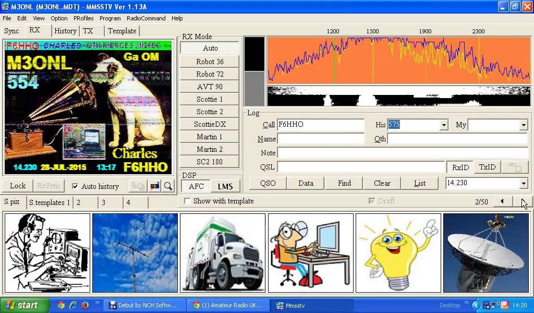Click the QSO log button
534x313 pixels.
click(x=268, y=183)
